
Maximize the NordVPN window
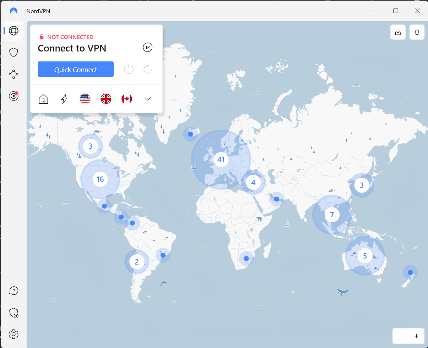pos(396,11)
